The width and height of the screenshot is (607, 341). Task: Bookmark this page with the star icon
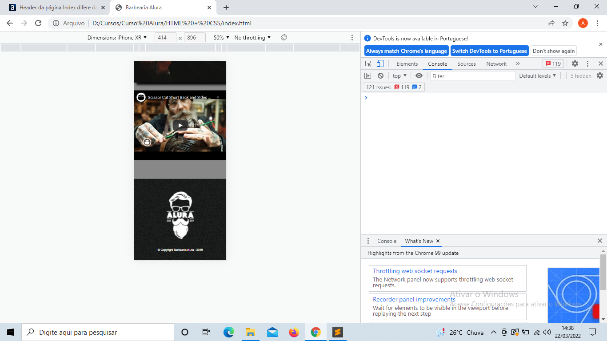[x=565, y=23]
